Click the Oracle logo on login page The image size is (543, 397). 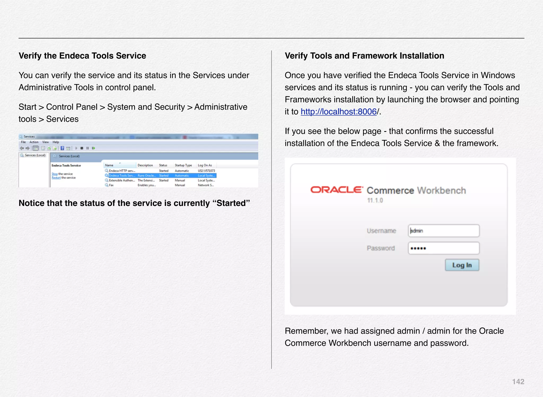tap(337, 190)
